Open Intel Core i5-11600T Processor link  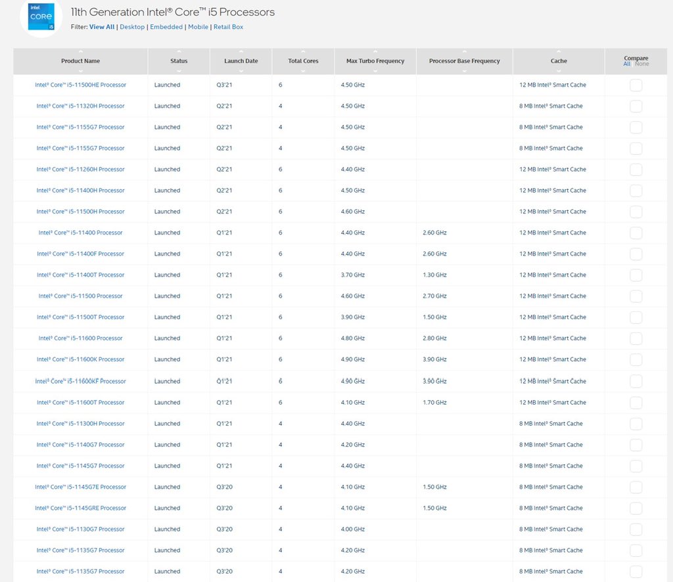click(80, 402)
